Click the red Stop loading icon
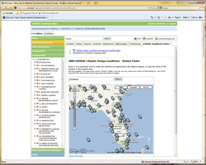 pyautogui.click(x=156, y=8)
